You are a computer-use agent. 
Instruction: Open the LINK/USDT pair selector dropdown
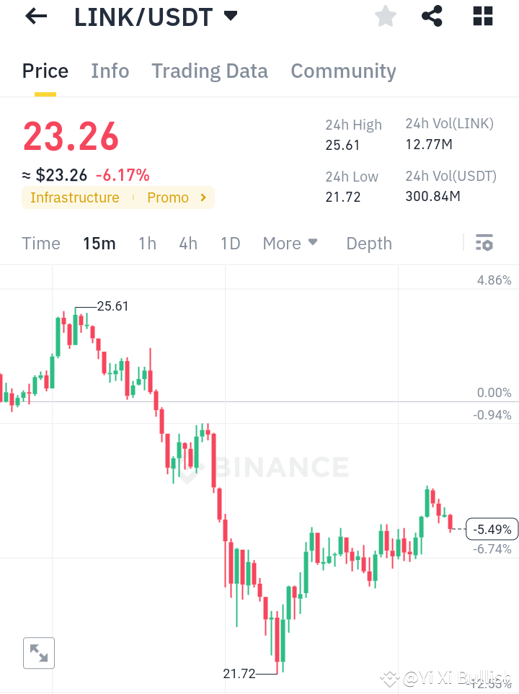pos(229,16)
